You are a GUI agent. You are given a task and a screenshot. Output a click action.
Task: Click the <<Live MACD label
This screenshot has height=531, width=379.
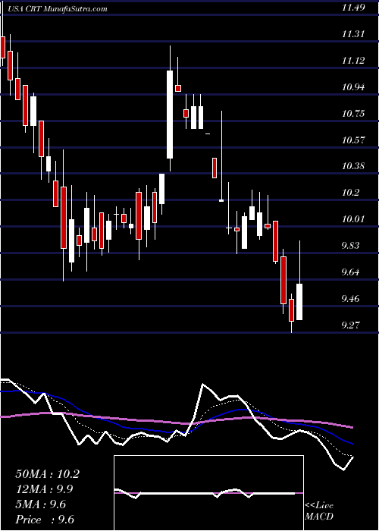[319, 511]
